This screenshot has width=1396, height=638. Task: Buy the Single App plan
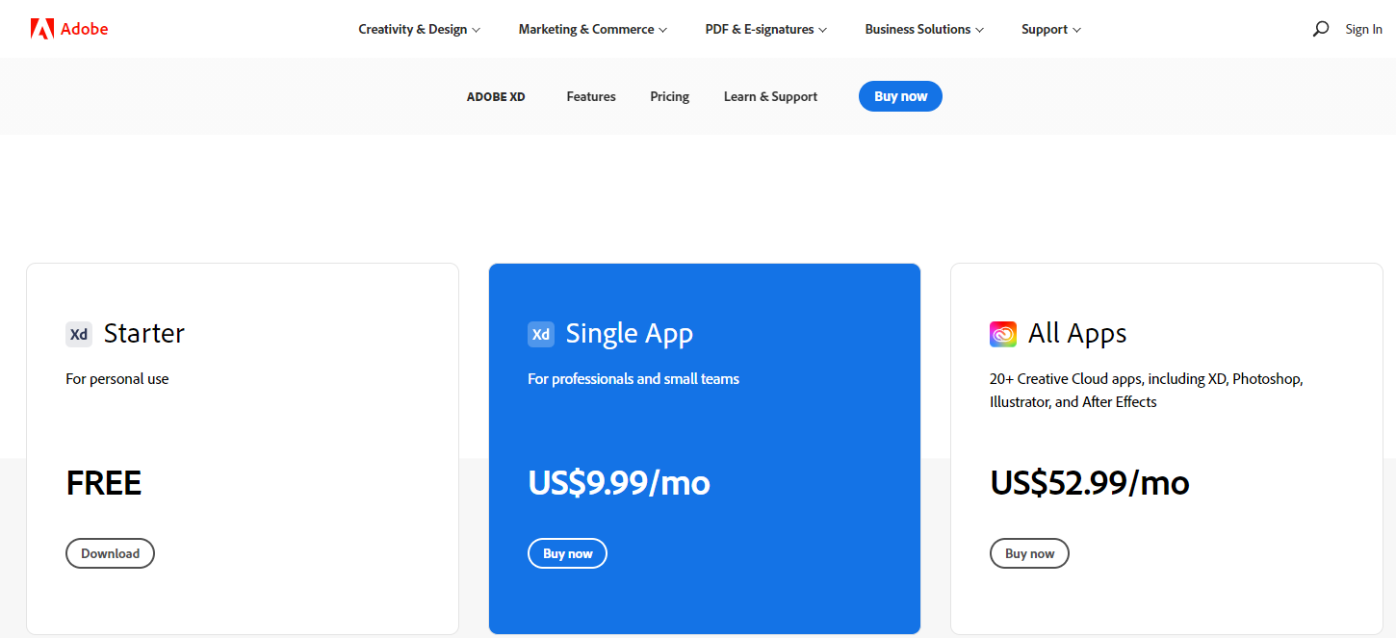pyautogui.click(x=567, y=553)
